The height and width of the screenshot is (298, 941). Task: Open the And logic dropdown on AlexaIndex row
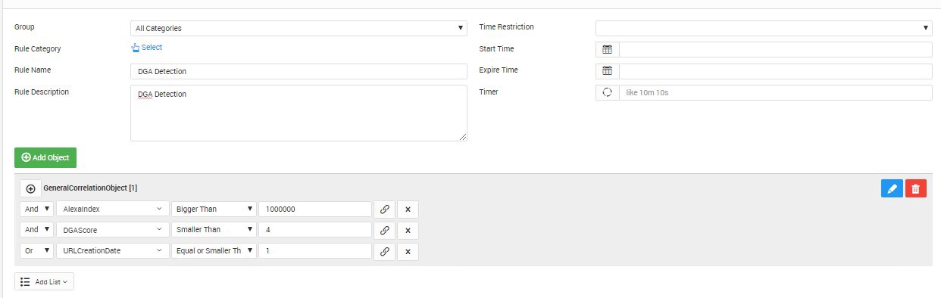[36, 209]
